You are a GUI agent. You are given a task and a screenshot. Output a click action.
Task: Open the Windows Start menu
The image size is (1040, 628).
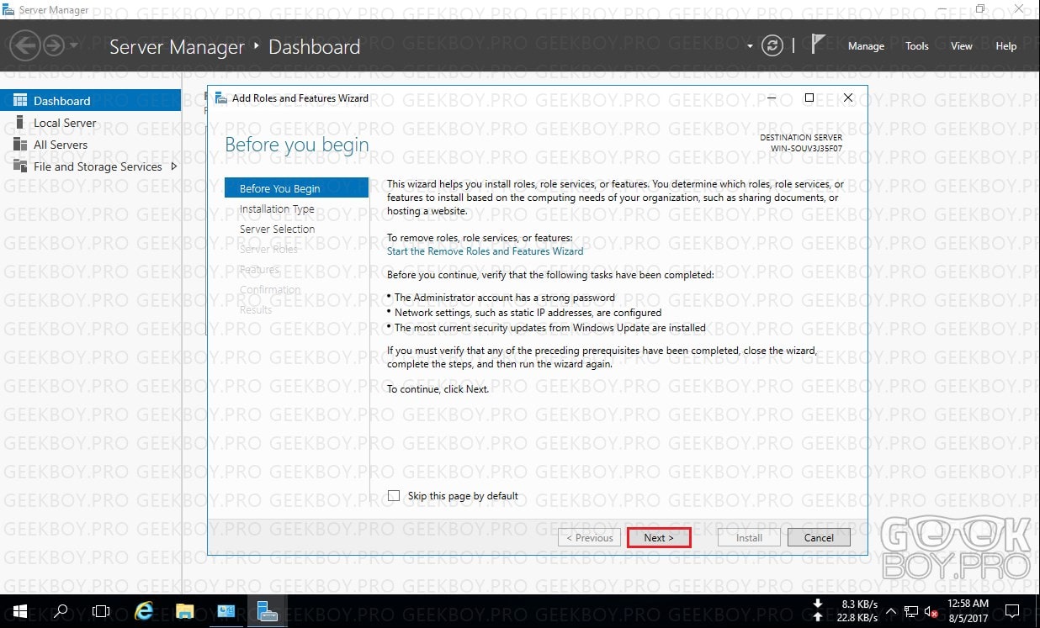19,611
